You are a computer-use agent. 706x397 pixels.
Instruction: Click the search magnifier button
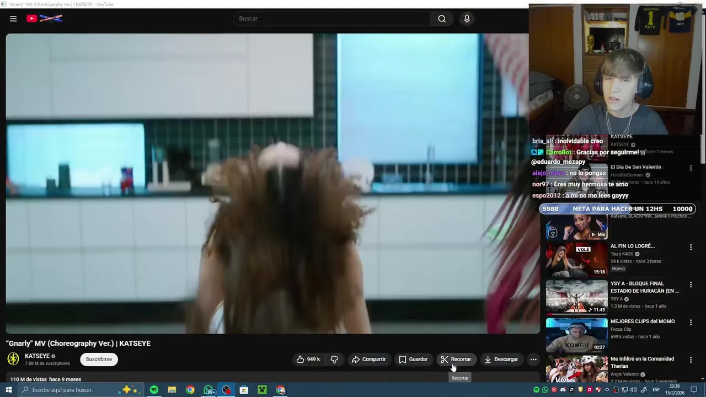click(x=442, y=19)
